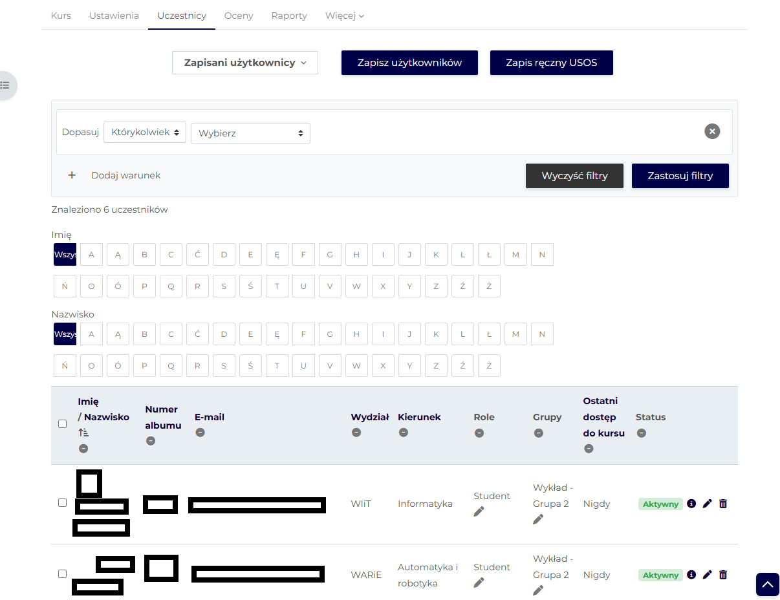Delete enrolment of the WARiE participant
This screenshot has width=780, height=600.
coord(723,575)
